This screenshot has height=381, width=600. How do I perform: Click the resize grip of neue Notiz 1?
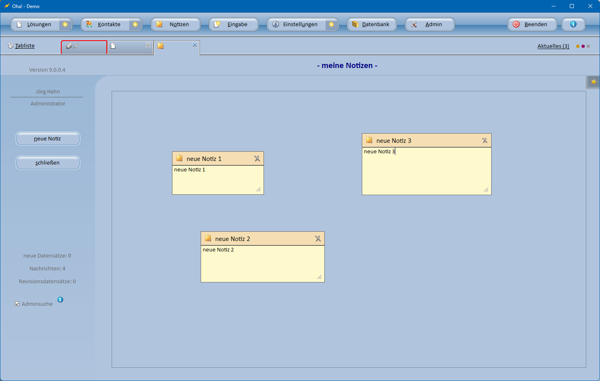(x=259, y=189)
